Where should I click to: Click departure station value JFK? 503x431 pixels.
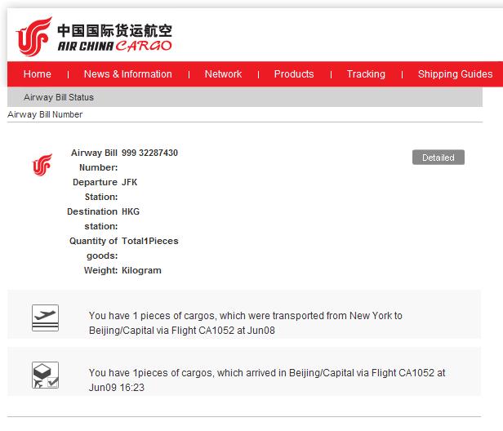tap(129, 182)
